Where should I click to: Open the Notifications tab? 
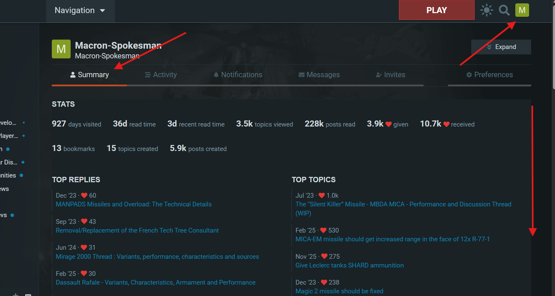pos(238,75)
